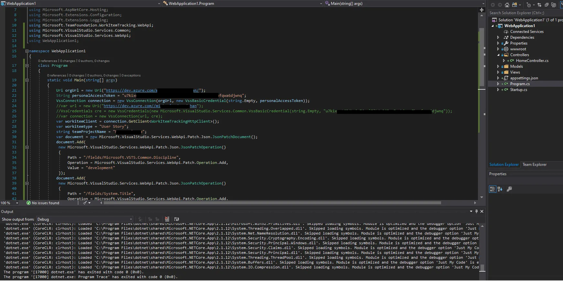Click the Back arrow in Solution Explorer toolbar
The height and width of the screenshot is (281, 563).
pos(493,5)
